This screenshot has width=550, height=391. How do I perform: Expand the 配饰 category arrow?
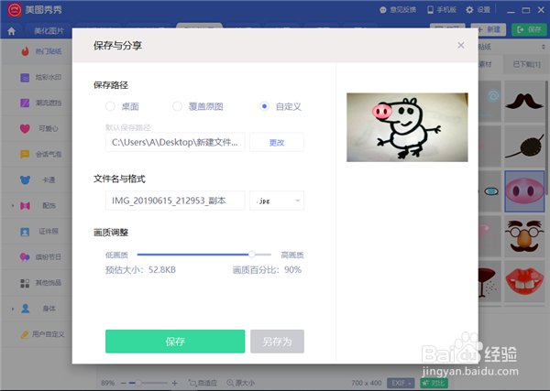click(13, 206)
